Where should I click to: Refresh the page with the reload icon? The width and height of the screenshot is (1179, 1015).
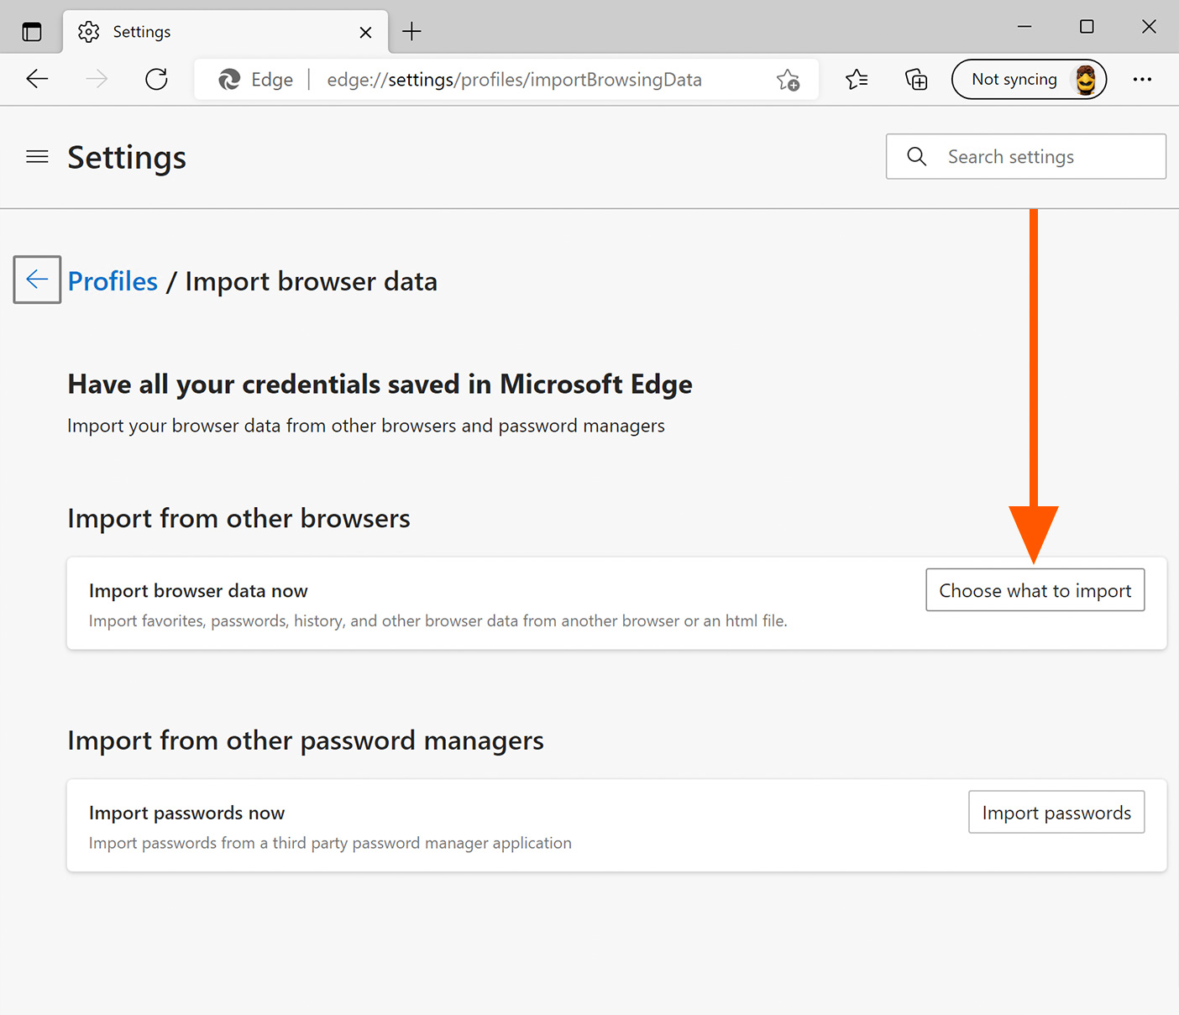click(156, 80)
